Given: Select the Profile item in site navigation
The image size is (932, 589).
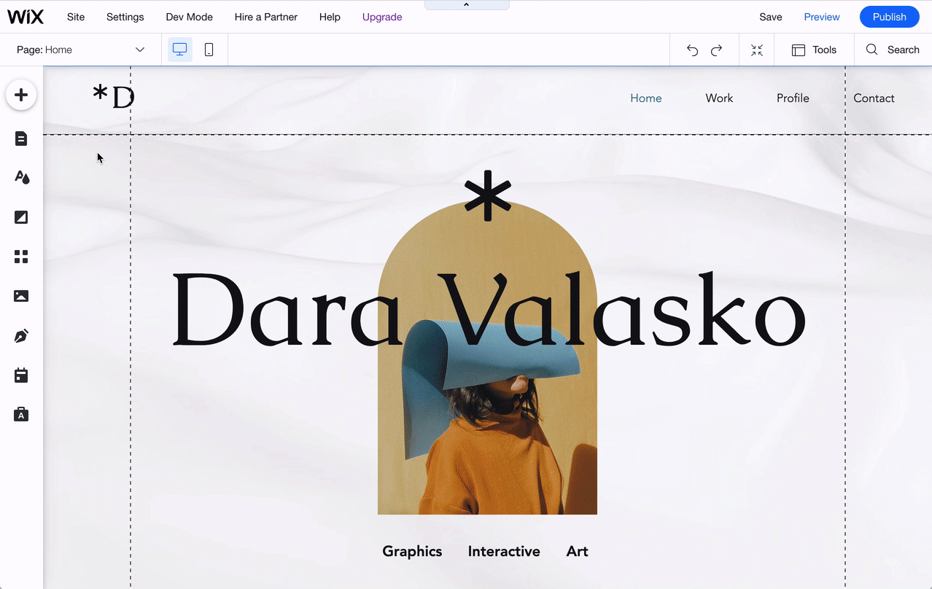Looking at the screenshot, I should click(793, 98).
